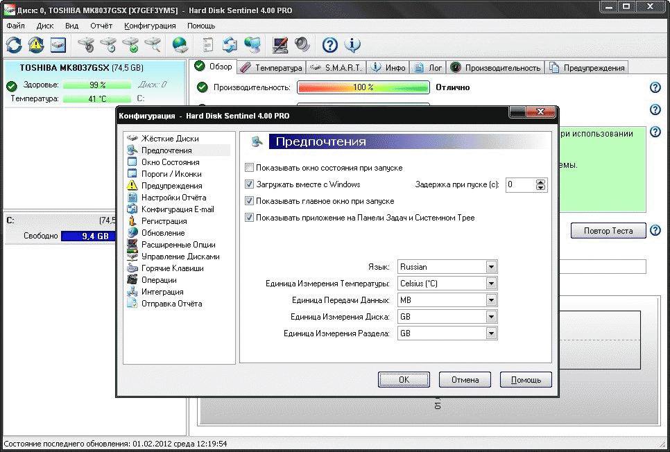The image size is (670, 452).
Task: Click the disk with dark gear toolbar icon
Action: click(x=86, y=45)
